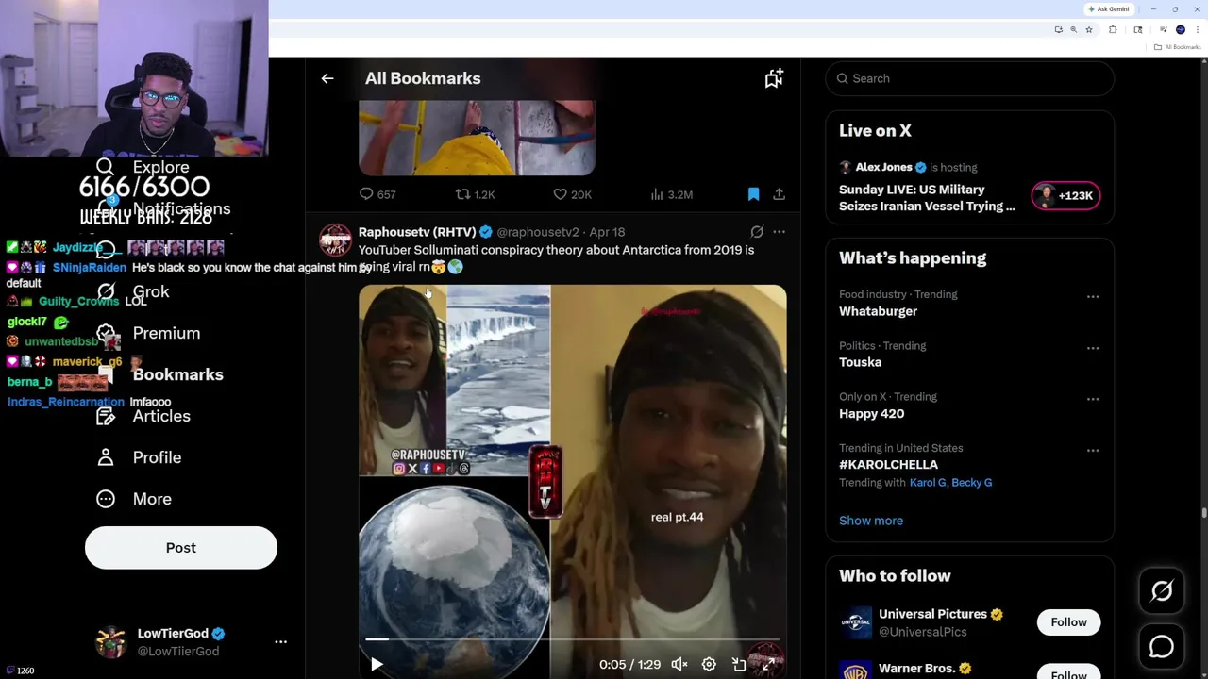Open the messages chat floating button
Screen dimensions: 1208x679
[x=1162, y=646]
